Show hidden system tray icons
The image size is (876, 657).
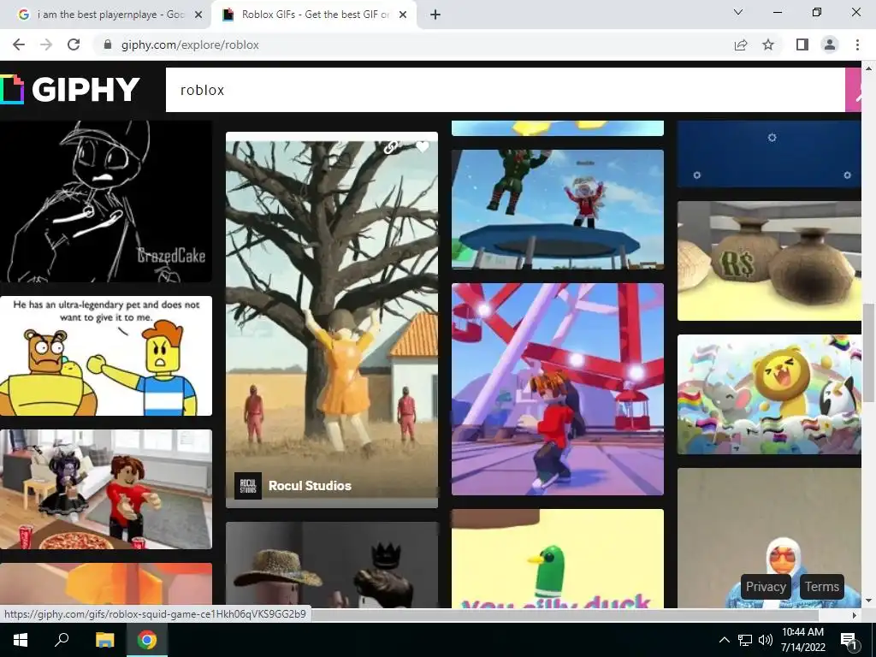[x=724, y=640]
